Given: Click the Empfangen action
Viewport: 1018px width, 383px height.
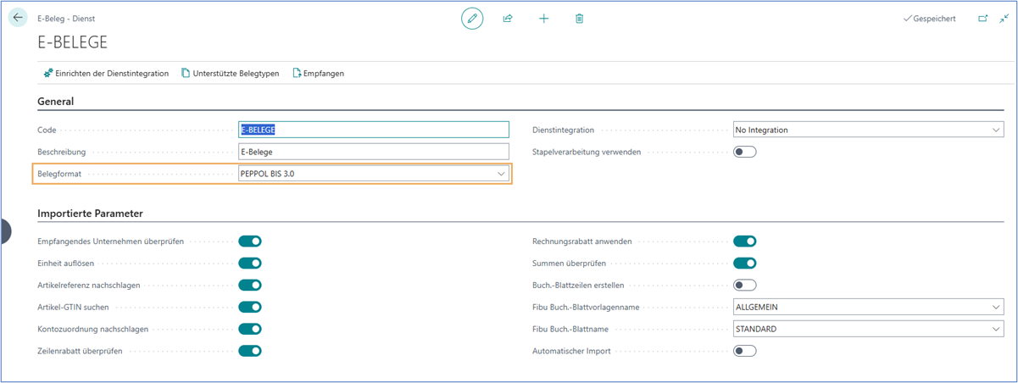Looking at the screenshot, I should click(318, 74).
